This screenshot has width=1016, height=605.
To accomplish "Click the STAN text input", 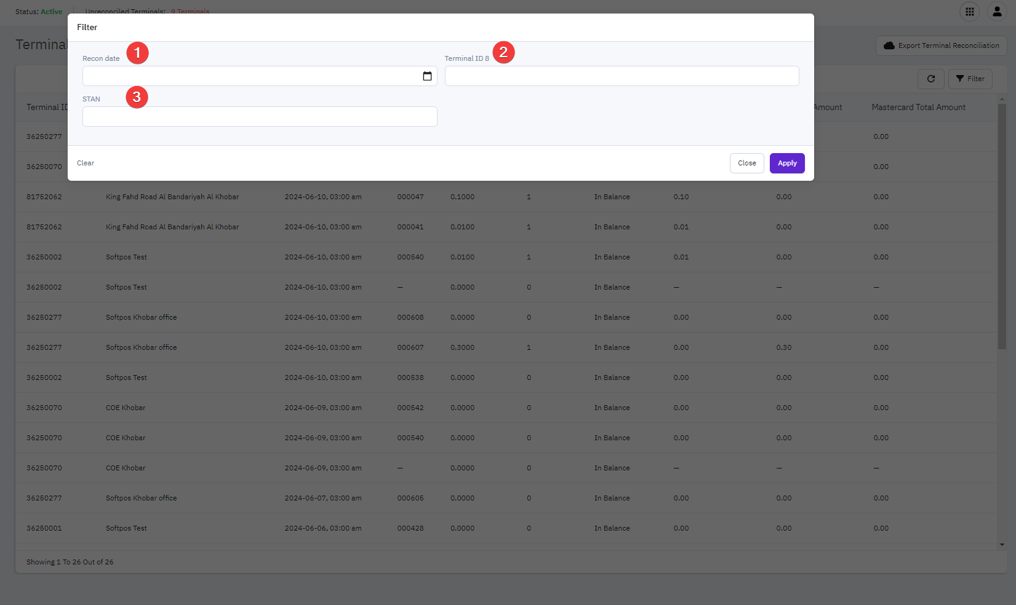I will click(x=260, y=117).
